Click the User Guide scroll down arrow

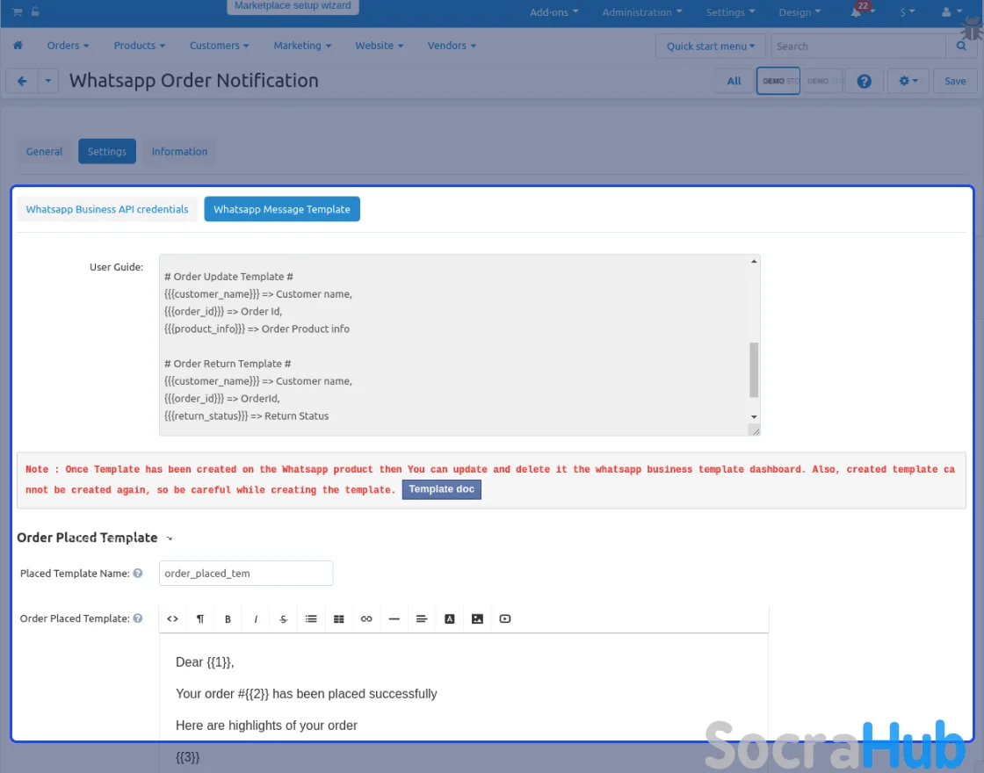pyautogui.click(x=755, y=417)
